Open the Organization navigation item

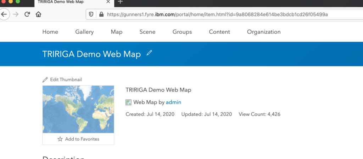coord(264,32)
